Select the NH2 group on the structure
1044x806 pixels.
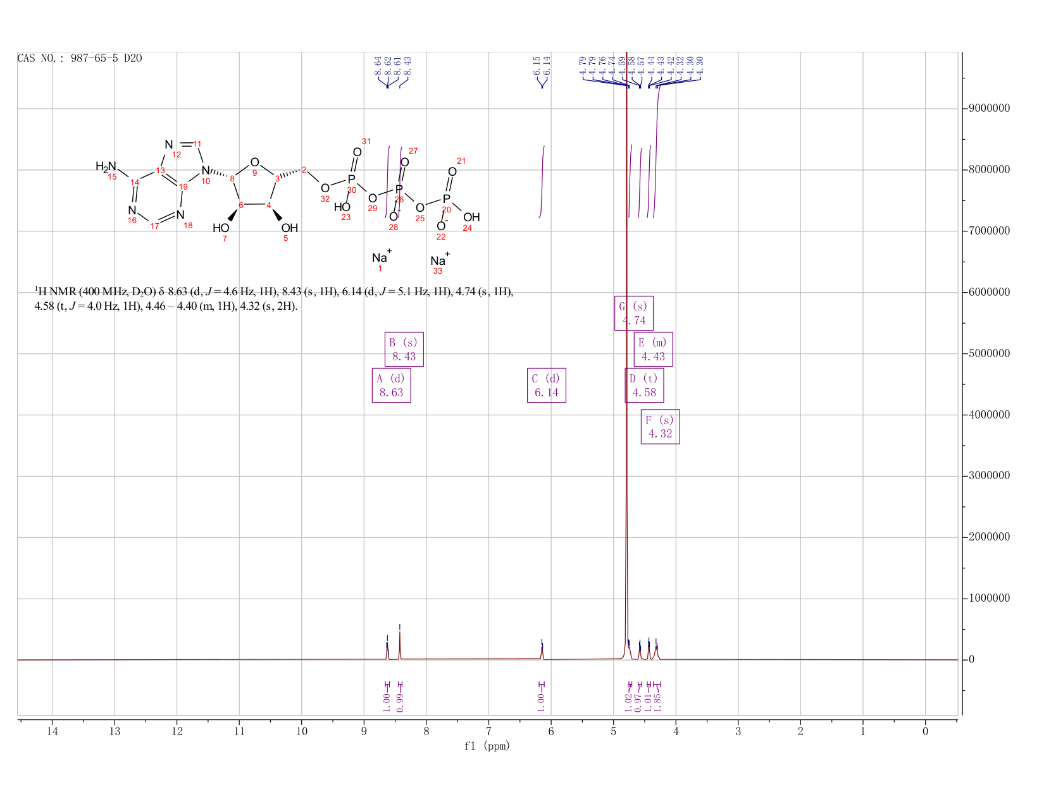point(106,167)
